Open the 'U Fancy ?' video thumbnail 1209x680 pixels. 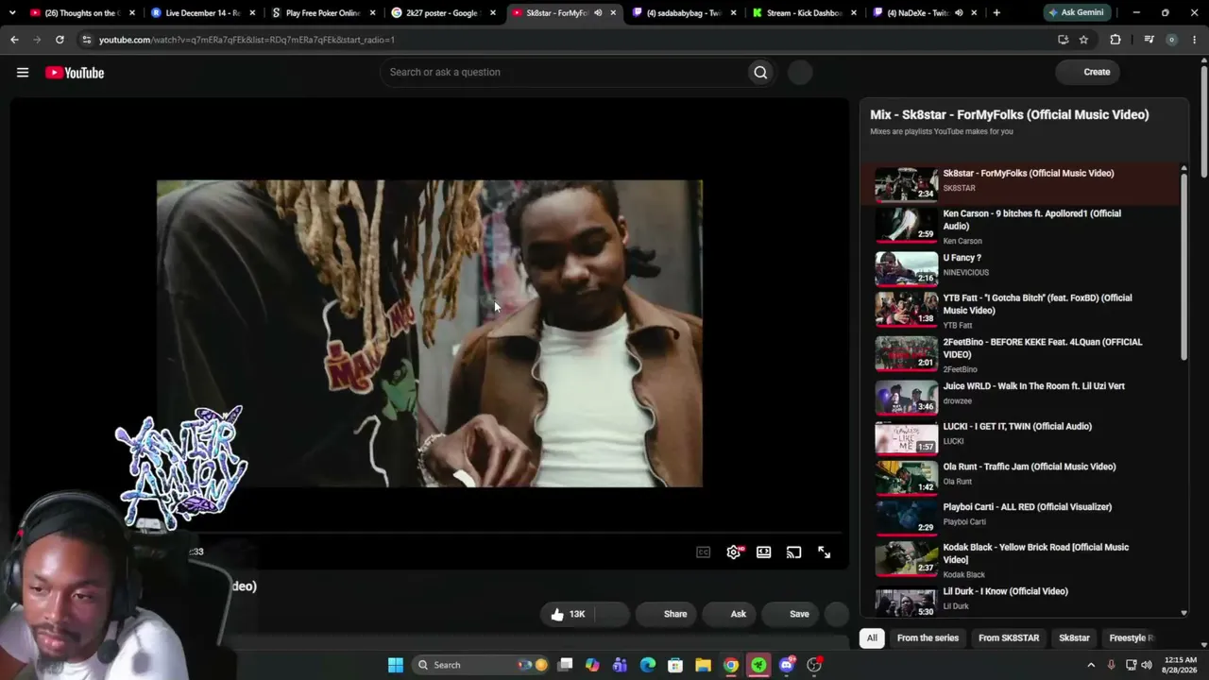906,267
